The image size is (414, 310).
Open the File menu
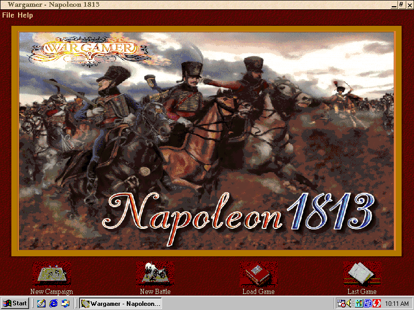tap(8, 16)
